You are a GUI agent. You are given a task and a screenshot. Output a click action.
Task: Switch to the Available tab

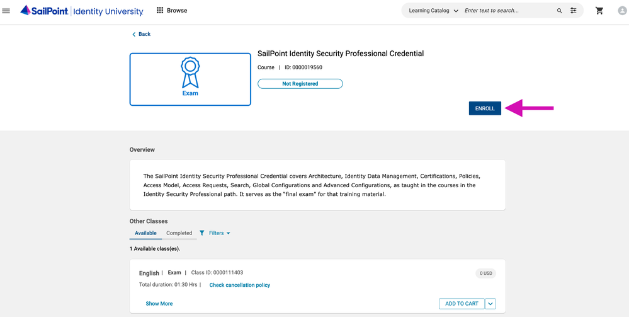point(145,233)
